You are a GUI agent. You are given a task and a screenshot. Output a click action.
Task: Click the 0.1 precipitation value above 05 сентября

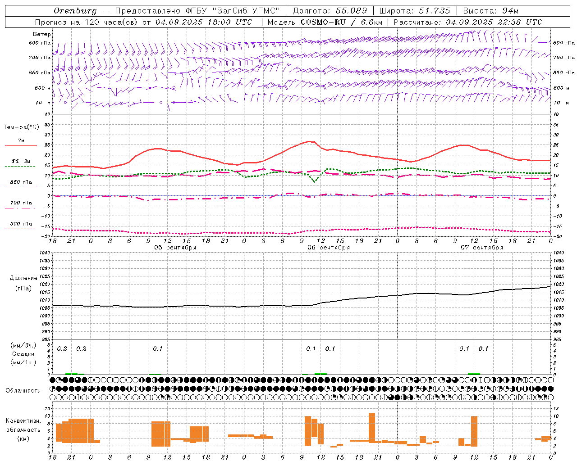(x=157, y=349)
